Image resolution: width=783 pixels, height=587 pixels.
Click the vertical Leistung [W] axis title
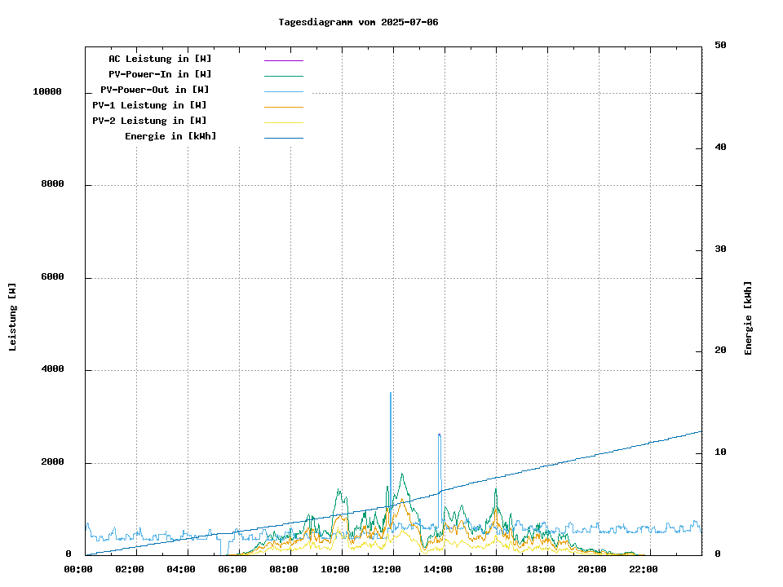13,317
